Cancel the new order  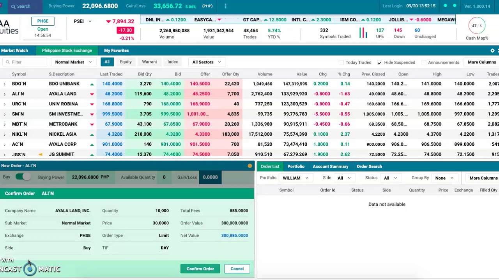coord(237,269)
